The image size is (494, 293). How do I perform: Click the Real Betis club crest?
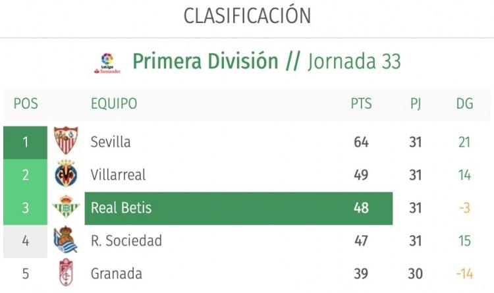66,208
